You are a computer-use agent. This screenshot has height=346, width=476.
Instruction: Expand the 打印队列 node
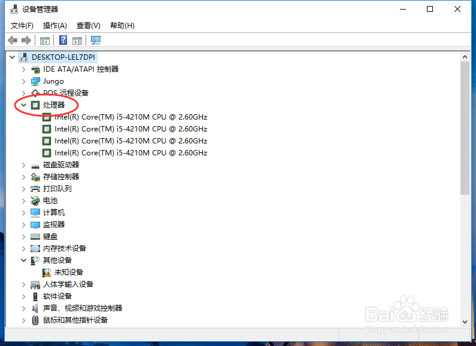(24, 189)
